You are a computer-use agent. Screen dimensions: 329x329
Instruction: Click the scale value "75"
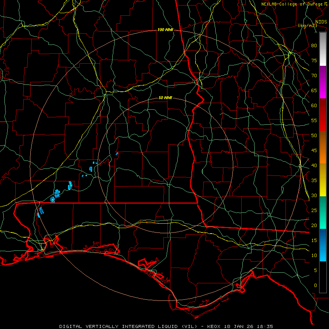coord(314,61)
